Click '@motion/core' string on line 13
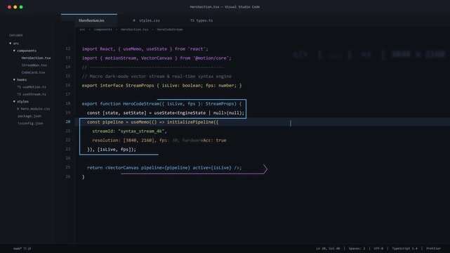 coord(211,58)
